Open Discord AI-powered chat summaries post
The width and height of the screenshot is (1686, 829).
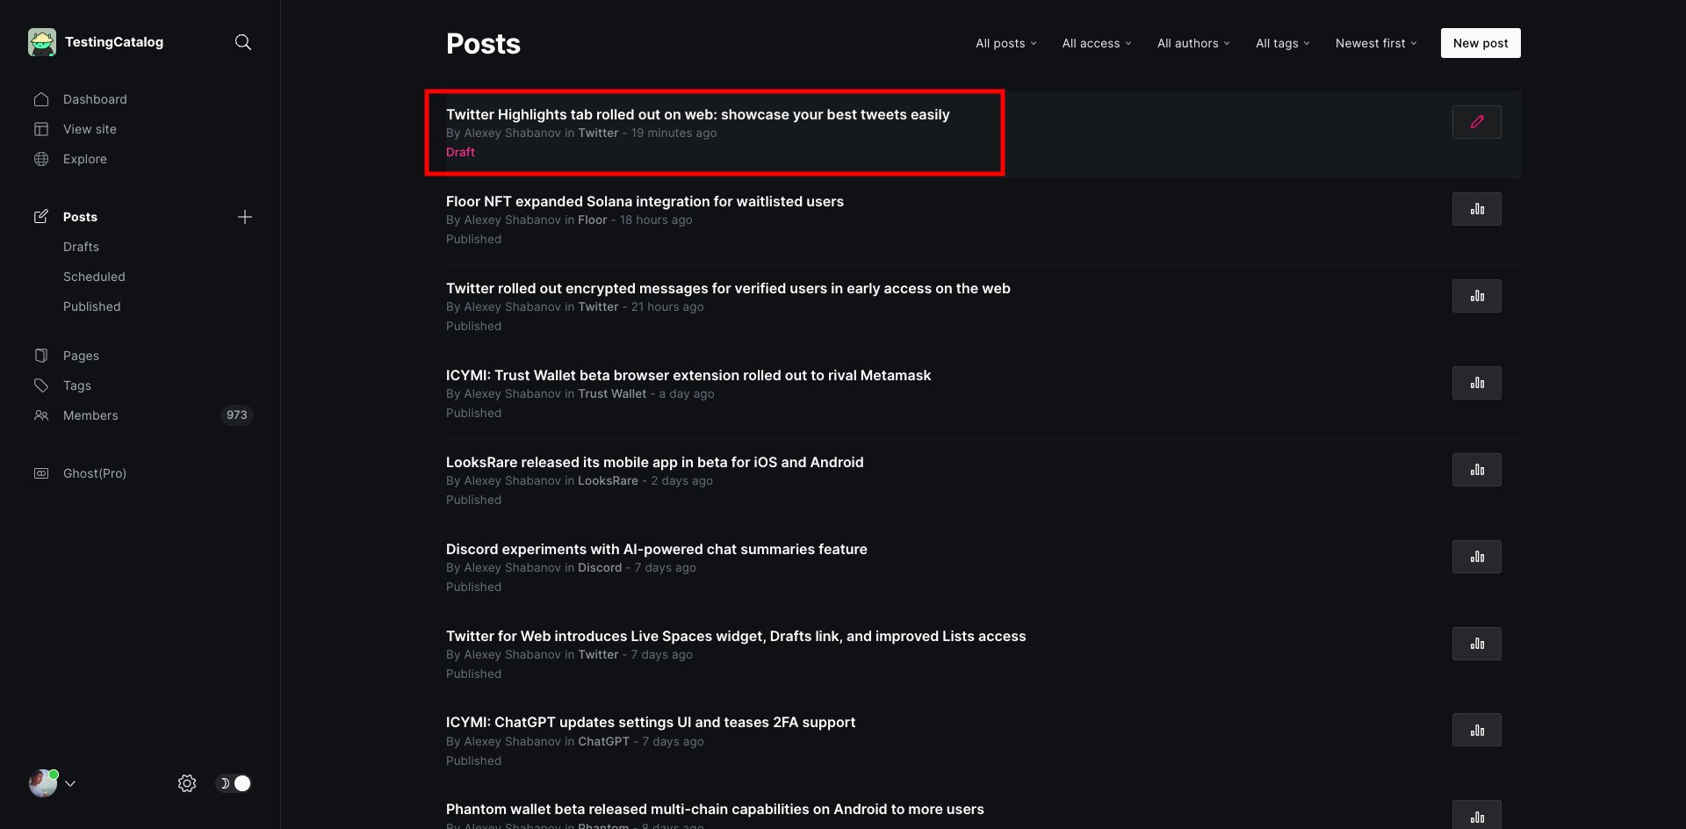(656, 549)
